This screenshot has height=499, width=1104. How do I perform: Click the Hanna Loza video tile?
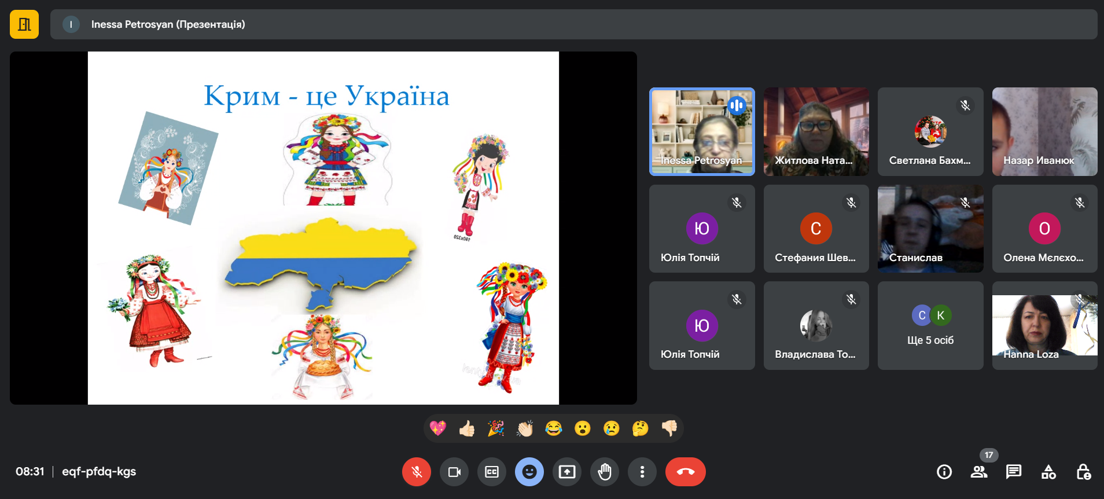tap(1044, 326)
